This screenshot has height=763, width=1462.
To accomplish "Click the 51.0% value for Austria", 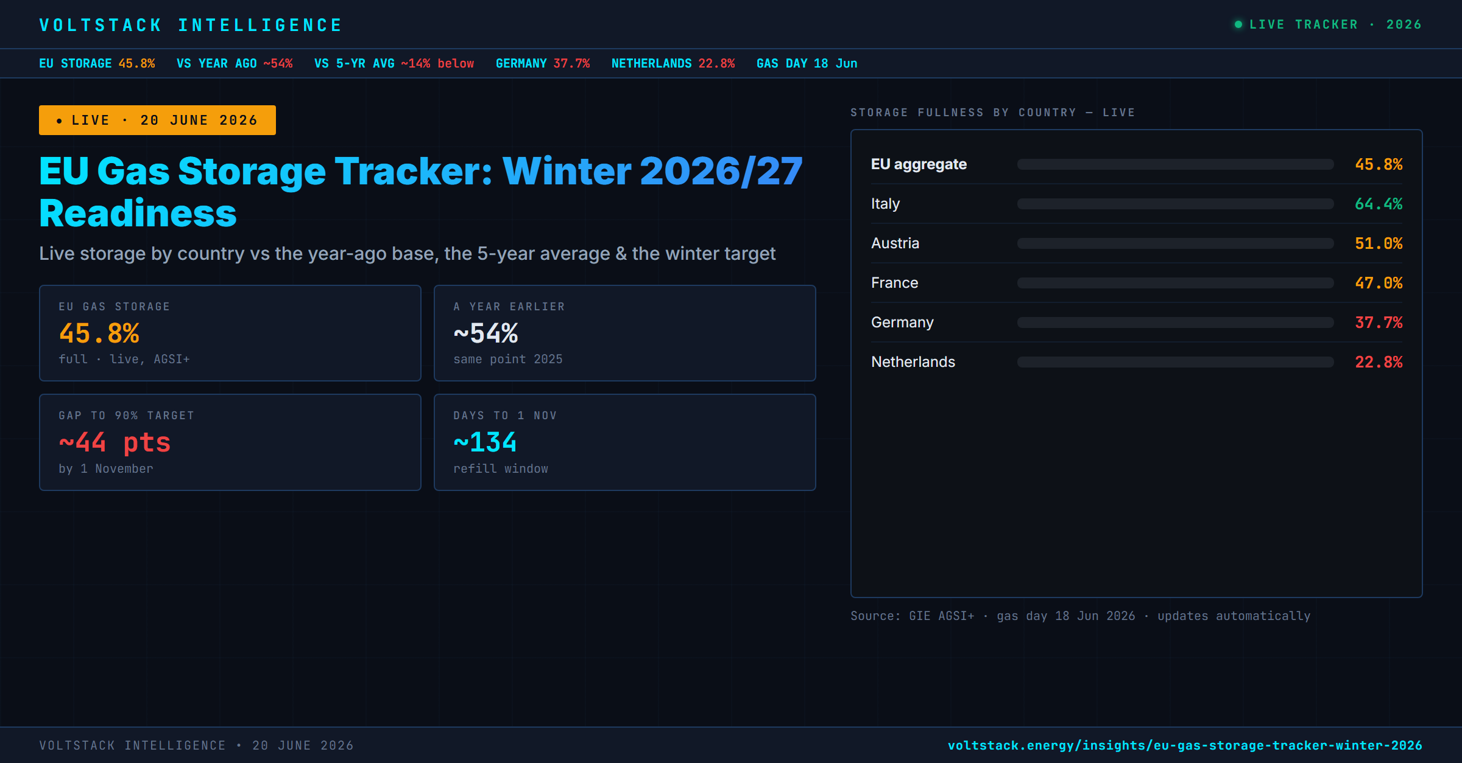I will tap(1379, 243).
